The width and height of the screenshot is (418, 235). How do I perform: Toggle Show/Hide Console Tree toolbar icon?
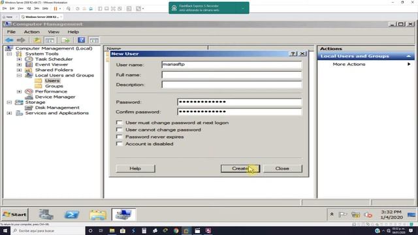[50, 40]
